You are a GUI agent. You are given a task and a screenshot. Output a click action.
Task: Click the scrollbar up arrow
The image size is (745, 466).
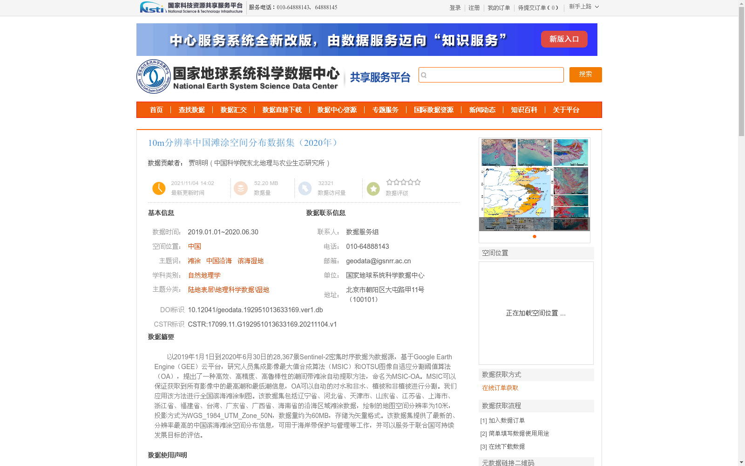[x=741, y=3]
